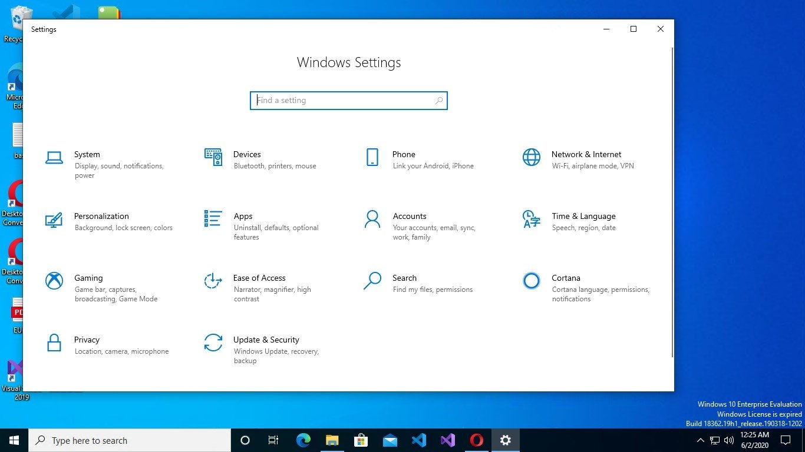This screenshot has width=805, height=452.
Task: Open the Privacy padlock icon
Action: [54, 343]
